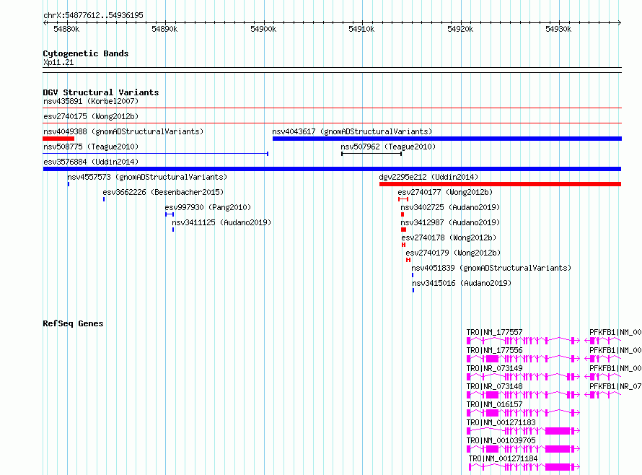Screen dimensions: 642x475
Task: Open the TRO|NM_177557 transcript label
Action: tap(495, 332)
